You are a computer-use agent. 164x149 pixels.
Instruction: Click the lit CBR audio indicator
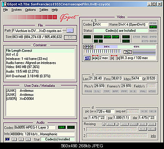click(62, 127)
